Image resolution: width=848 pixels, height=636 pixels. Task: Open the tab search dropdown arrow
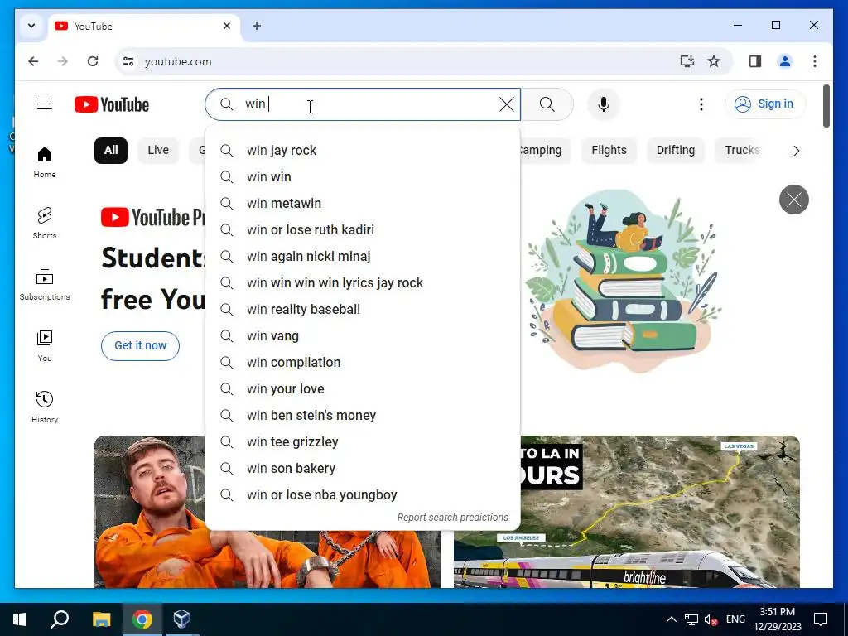(31, 26)
